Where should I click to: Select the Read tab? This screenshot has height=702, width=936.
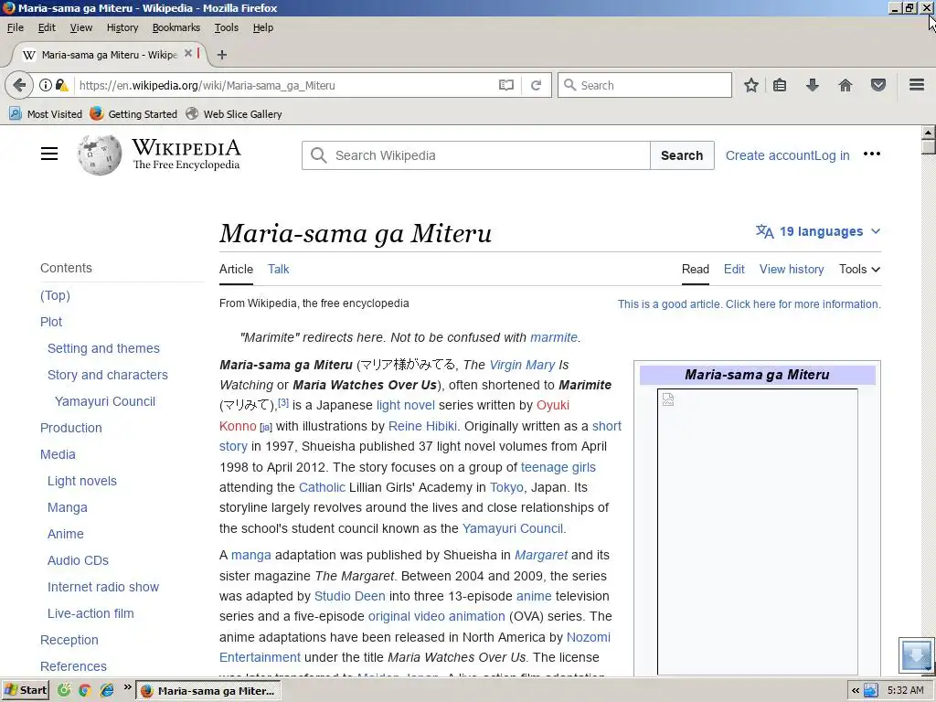(696, 270)
